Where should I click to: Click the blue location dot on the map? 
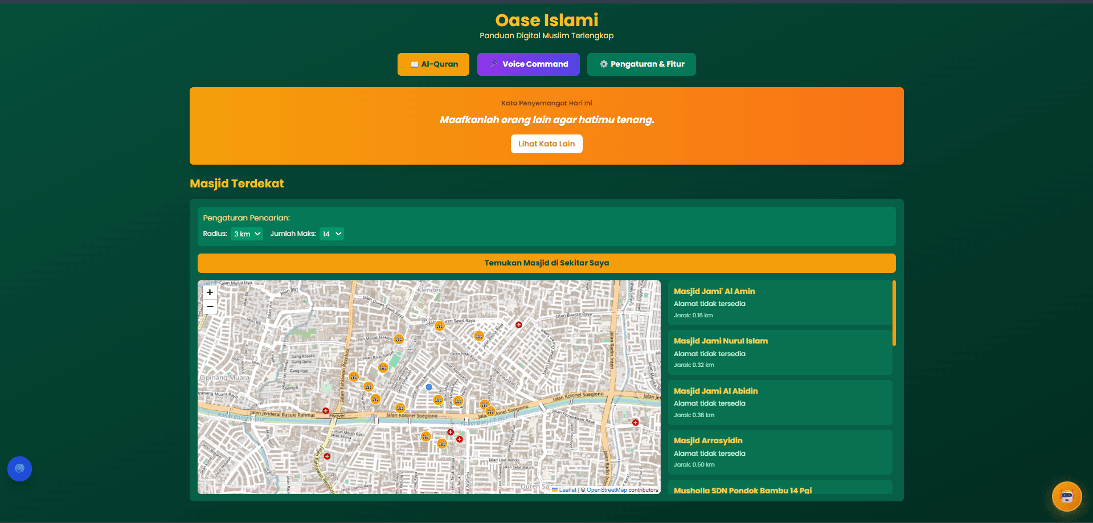[428, 387]
